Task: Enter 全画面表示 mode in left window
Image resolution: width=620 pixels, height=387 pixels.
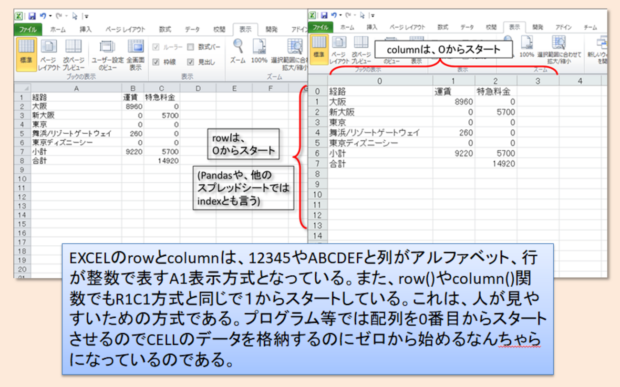Action: coord(135,54)
